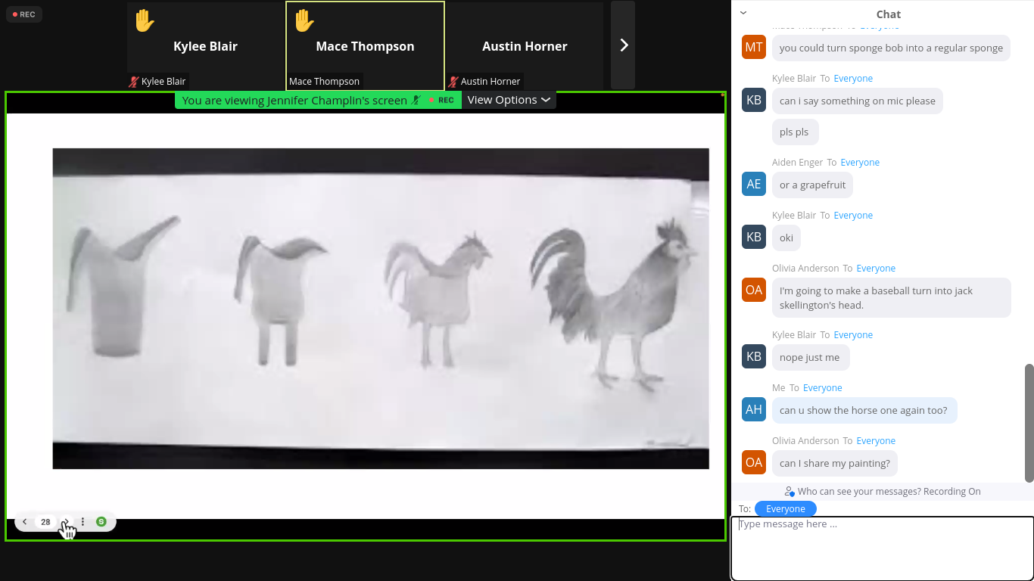Click Everyone link after Aiden Enger
Screen dimensions: 1034x581
(860, 163)
